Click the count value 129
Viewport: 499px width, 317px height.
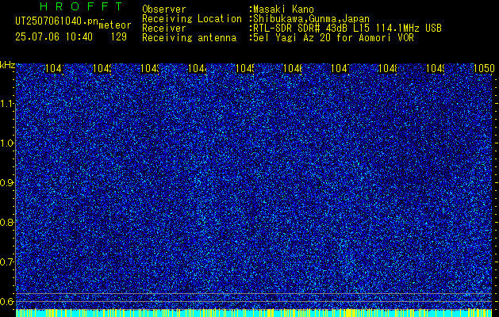119,37
